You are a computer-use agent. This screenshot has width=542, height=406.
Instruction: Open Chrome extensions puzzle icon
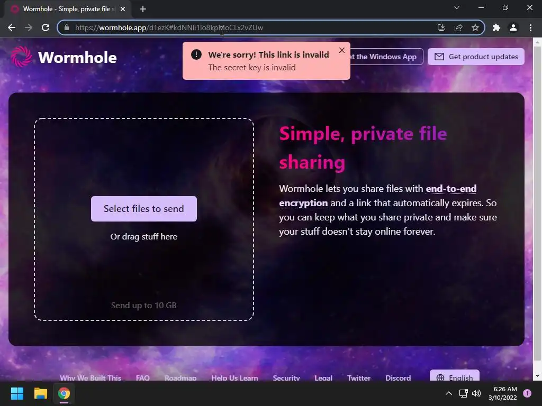(496, 27)
